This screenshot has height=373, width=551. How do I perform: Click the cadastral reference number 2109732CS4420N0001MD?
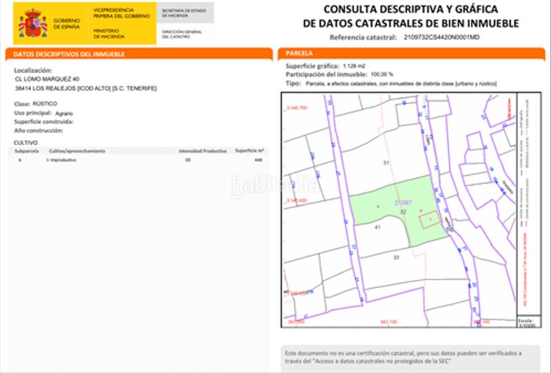pos(441,37)
